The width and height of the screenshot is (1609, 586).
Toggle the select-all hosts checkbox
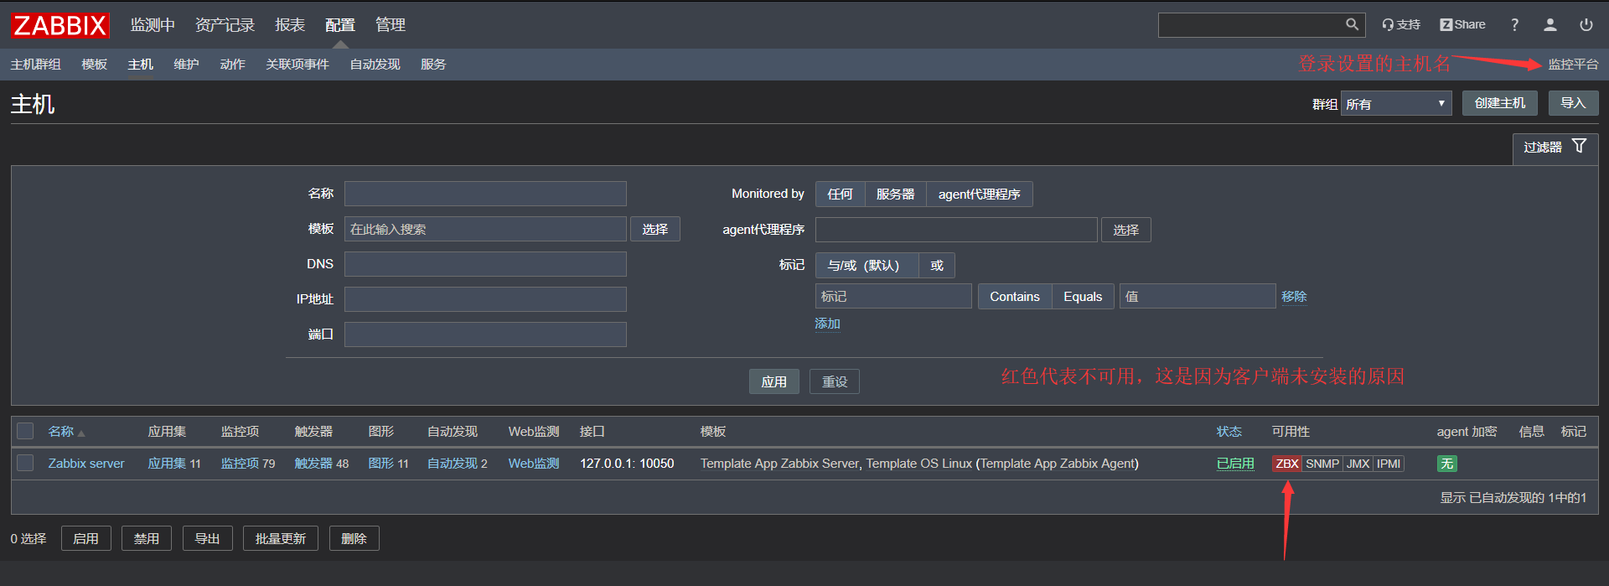pos(26,431)
